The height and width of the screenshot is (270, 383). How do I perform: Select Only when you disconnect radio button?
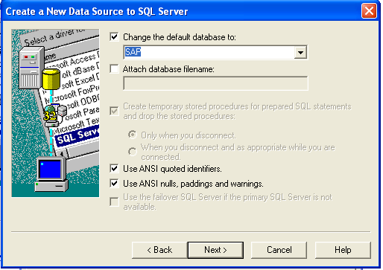click(x=133, y=135)
